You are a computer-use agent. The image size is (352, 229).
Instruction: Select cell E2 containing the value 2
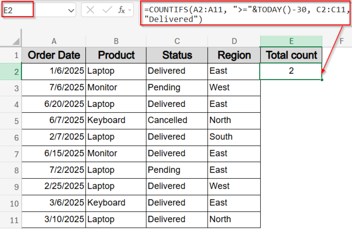[291, 71]
